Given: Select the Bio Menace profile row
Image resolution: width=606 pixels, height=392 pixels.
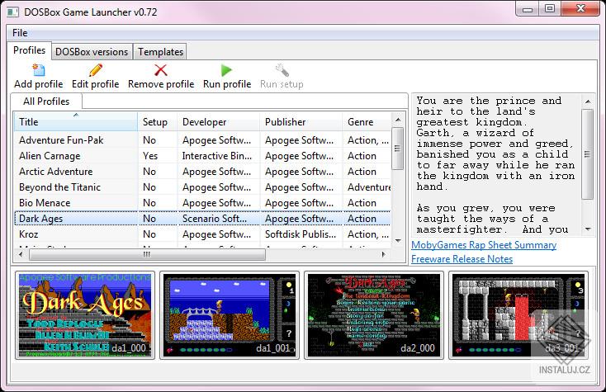Looking at the screenshot, I should click(x=202, y=203).
